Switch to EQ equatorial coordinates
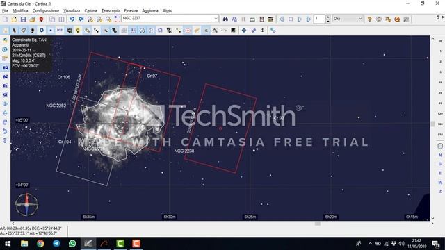445x250 pixels. click(5, 67)
